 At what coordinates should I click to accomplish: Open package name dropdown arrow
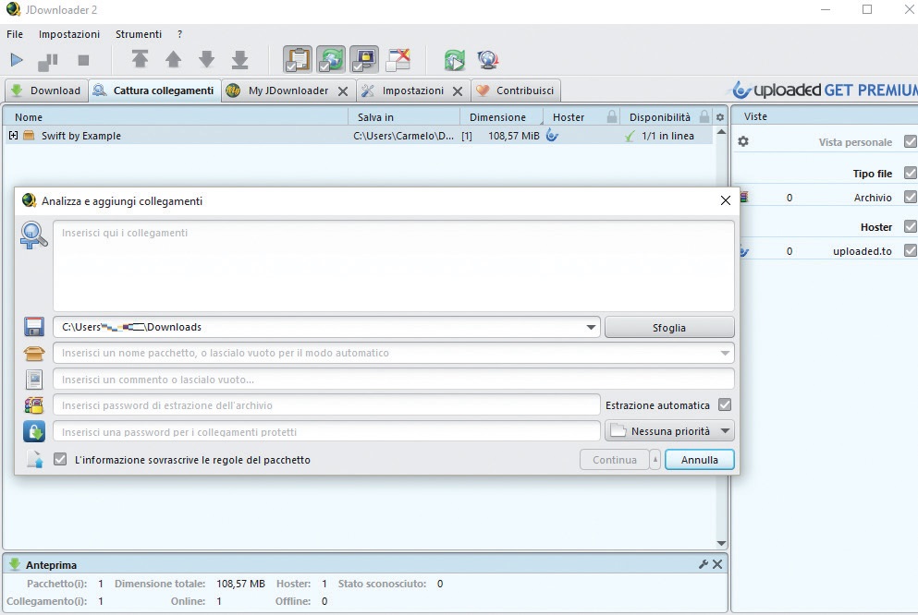pyautogui.click(x=725, y=353)
